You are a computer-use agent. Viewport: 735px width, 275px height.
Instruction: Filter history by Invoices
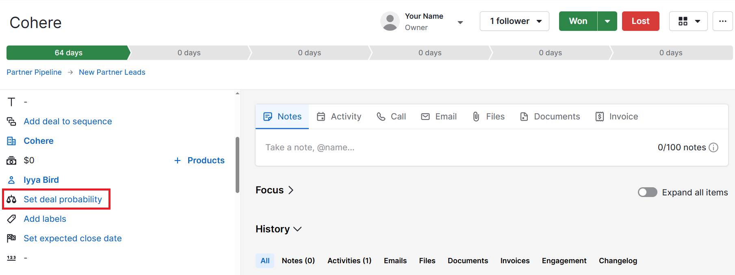pyautogui.click(x=515, y=261)
